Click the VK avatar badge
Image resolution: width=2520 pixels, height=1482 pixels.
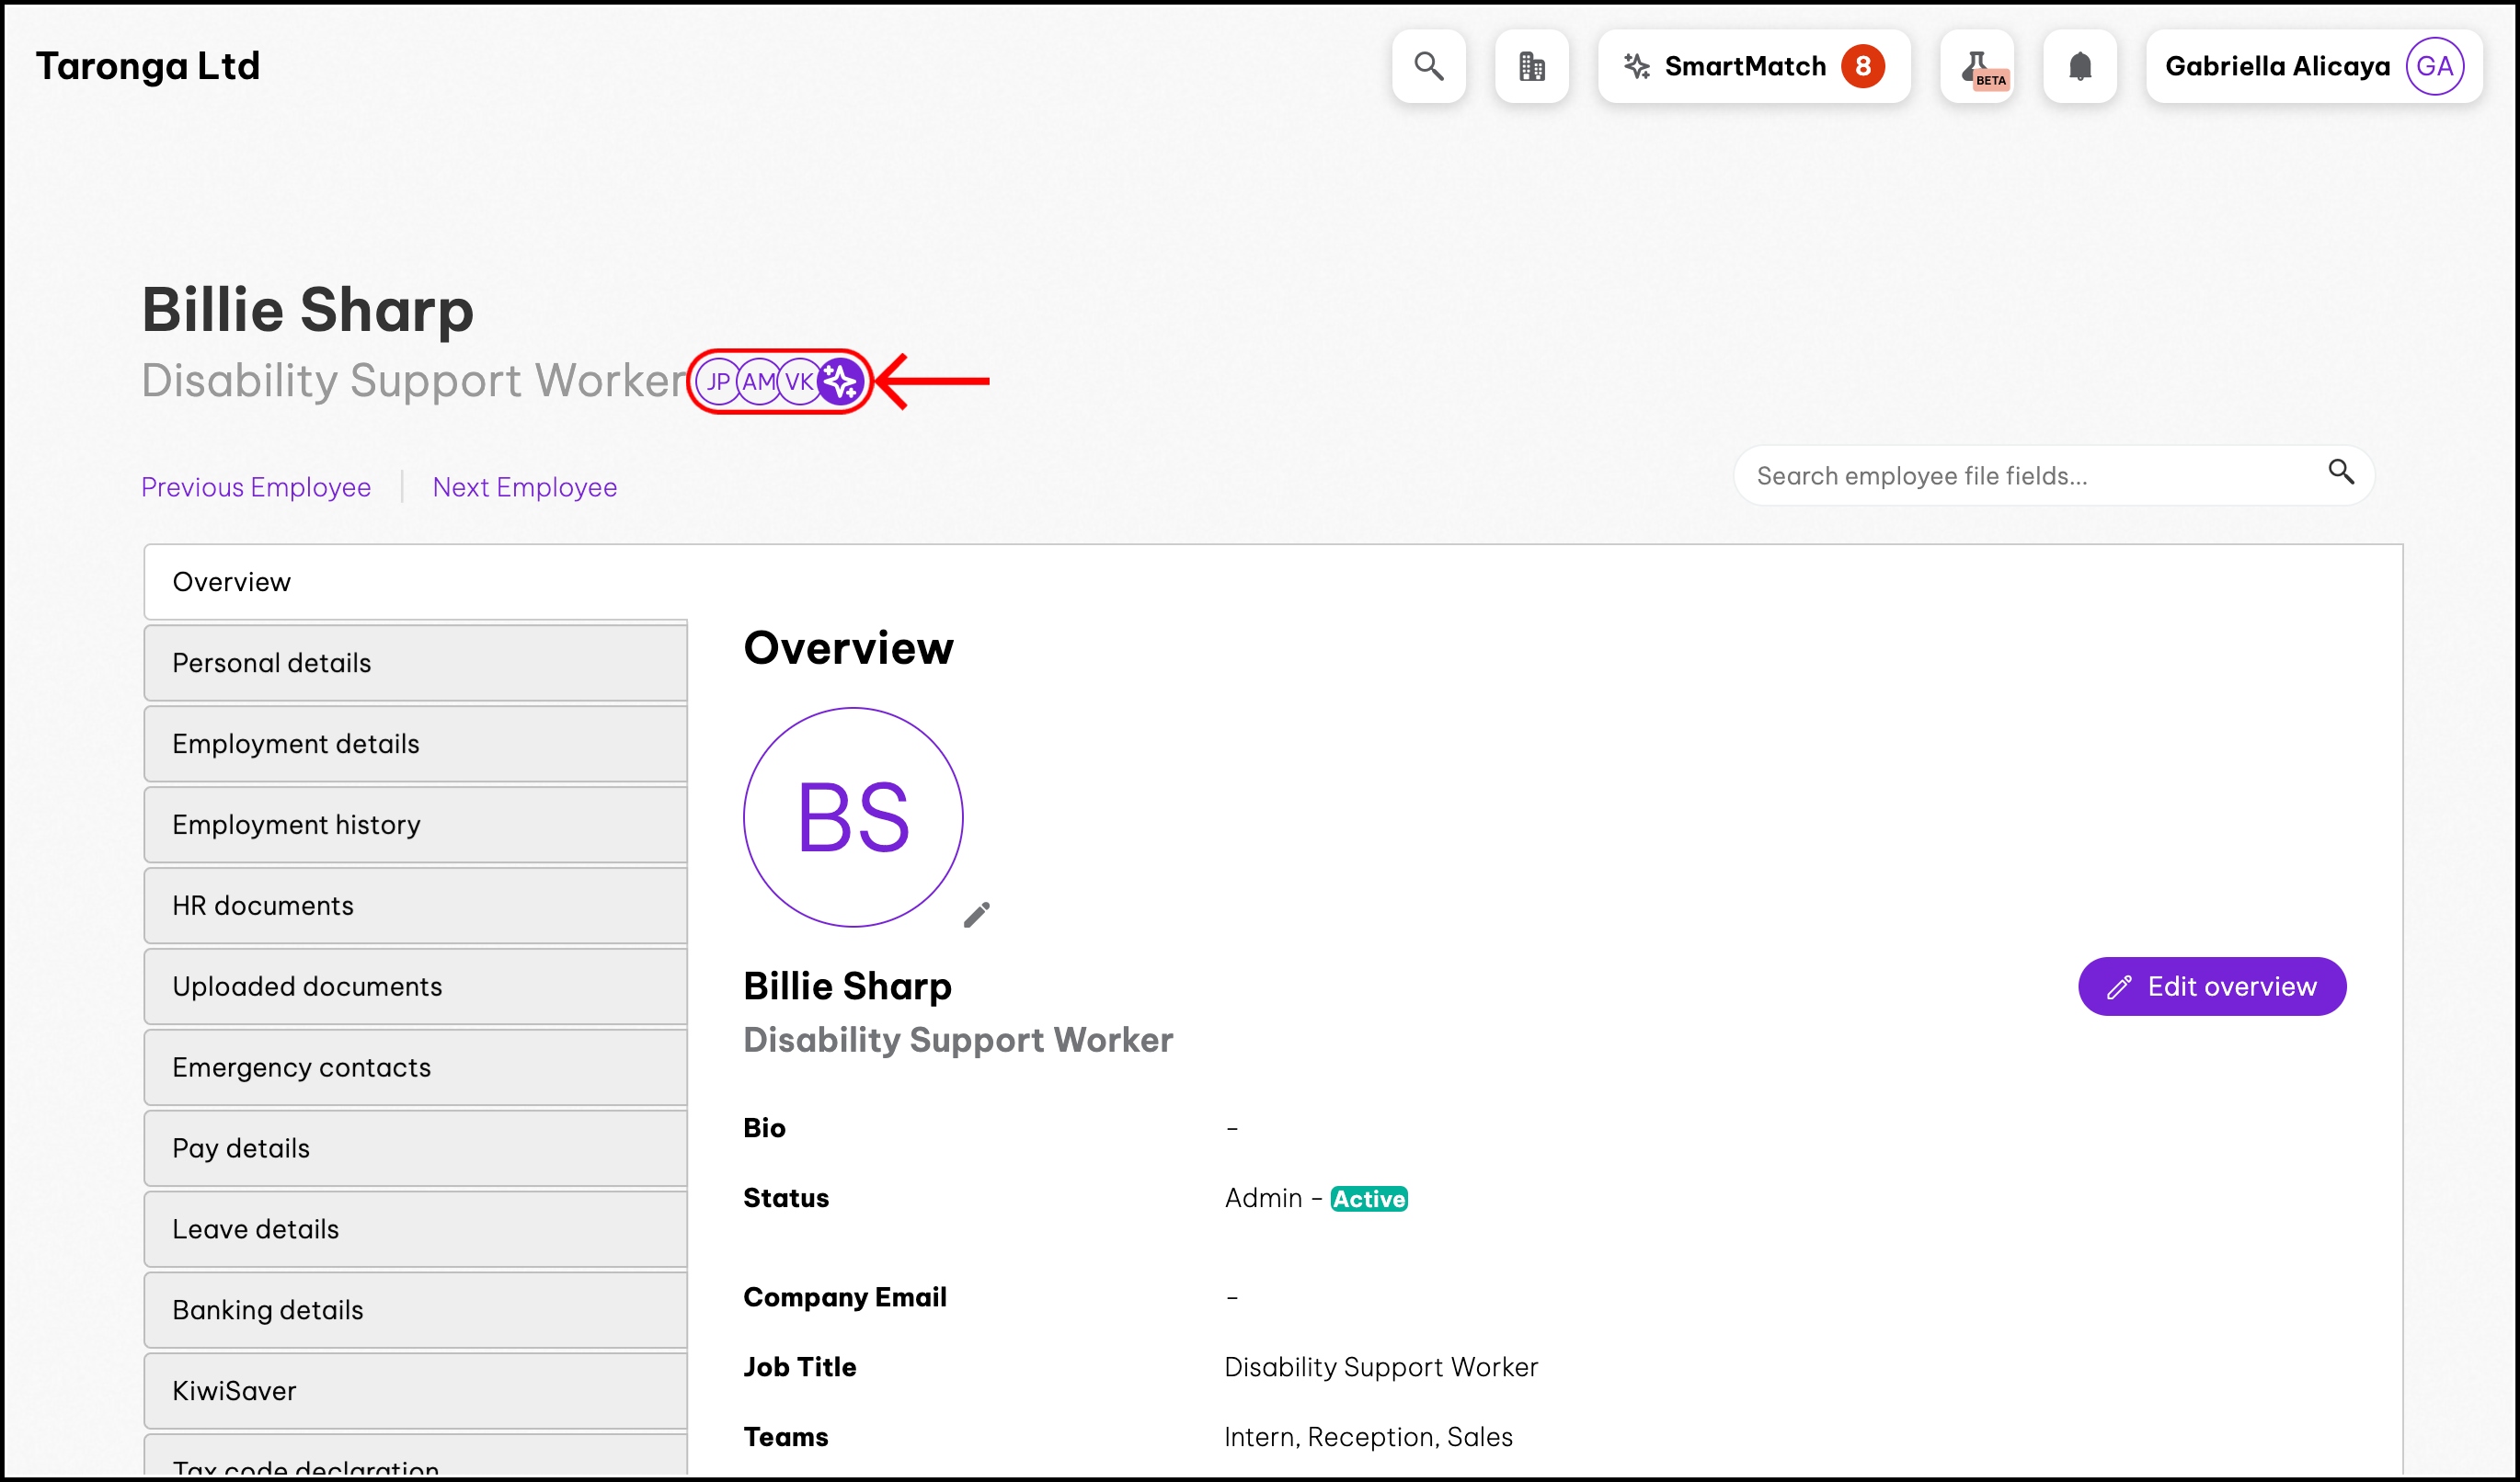[798, 382]
